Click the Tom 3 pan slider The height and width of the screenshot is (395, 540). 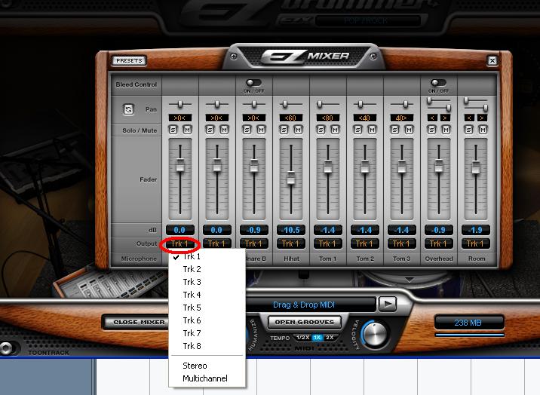point(406,104)
